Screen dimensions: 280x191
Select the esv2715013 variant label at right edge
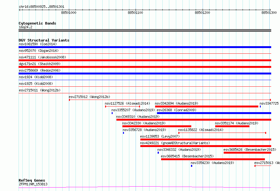(267, 163)
